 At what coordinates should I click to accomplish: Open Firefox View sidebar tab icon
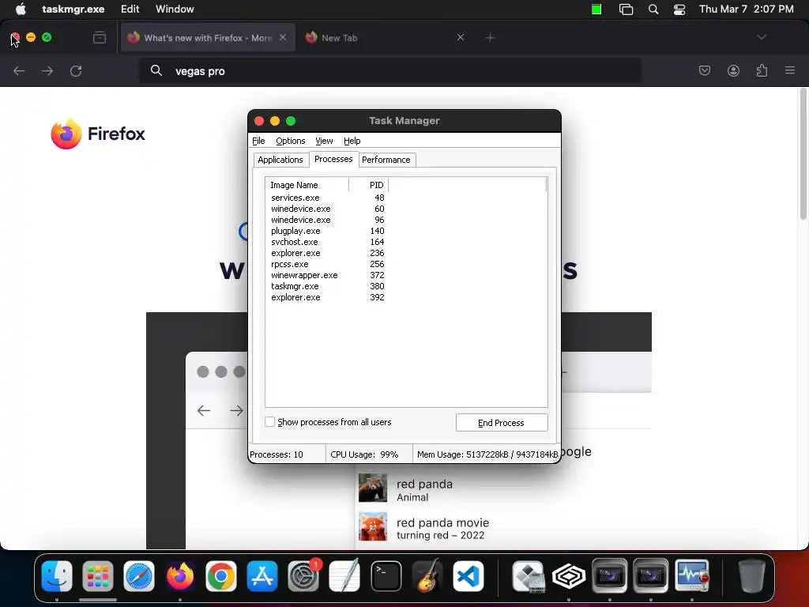click(100, 38)
